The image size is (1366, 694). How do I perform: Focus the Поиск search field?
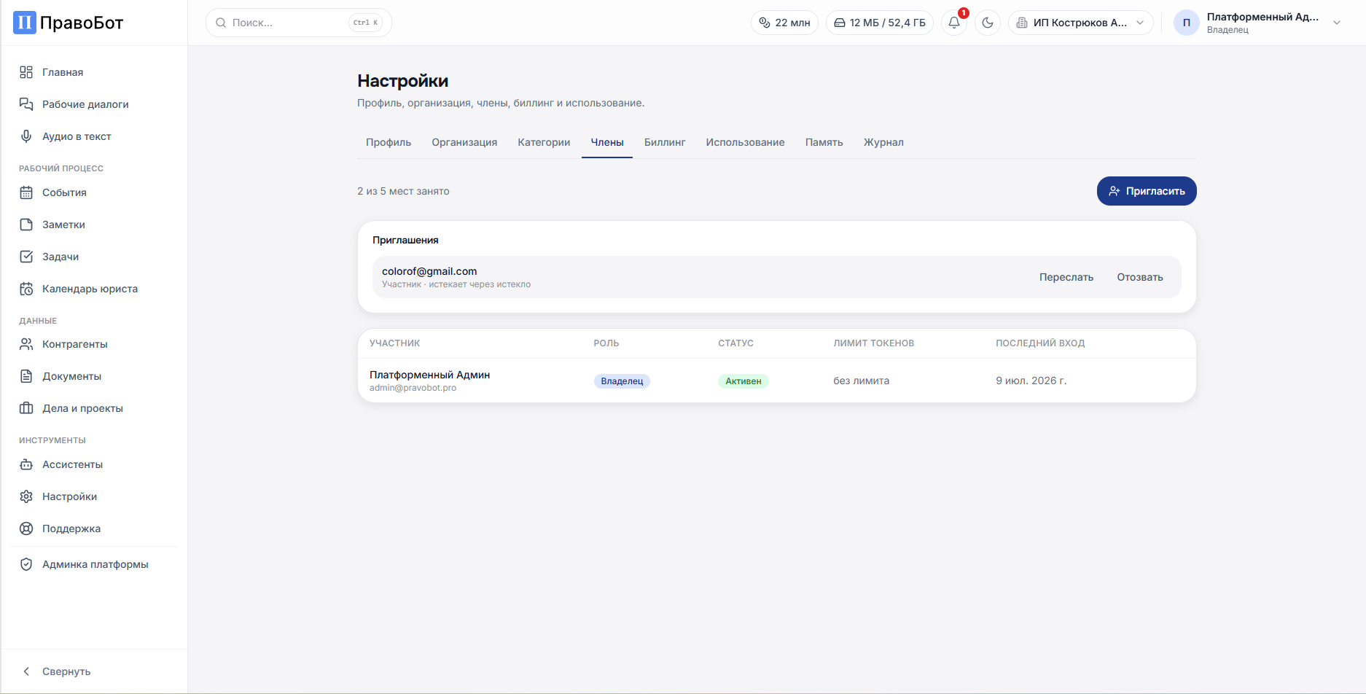point(299,23)
